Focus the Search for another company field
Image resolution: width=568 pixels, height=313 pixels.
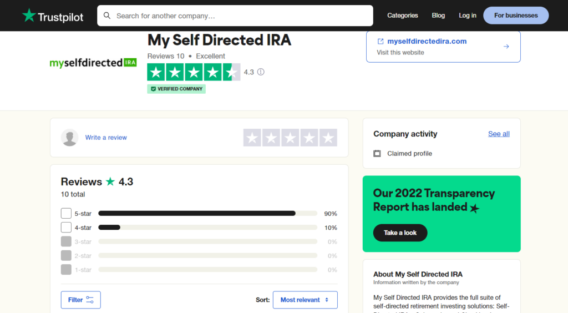click(x=235, y=16)
